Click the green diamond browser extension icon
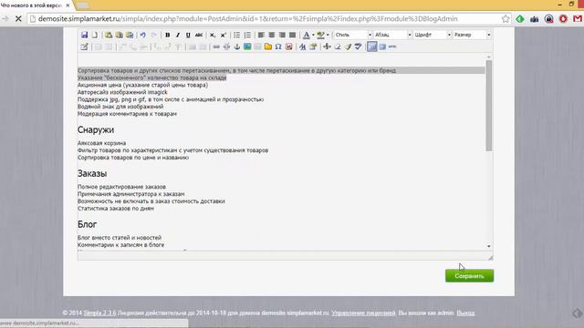The height and width of the screenshot is (328, 584). (520, 18)
